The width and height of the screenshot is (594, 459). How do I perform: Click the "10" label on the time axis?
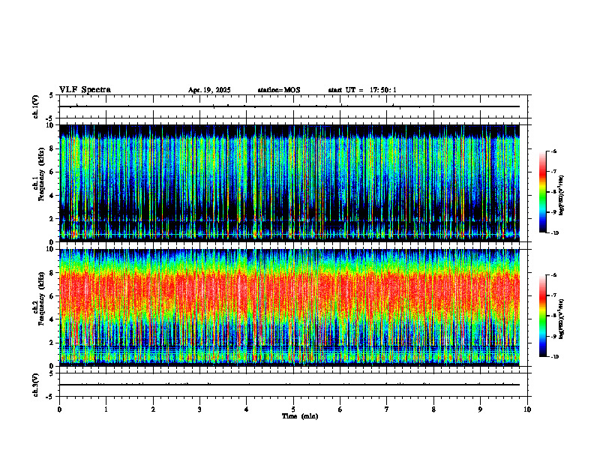[x=527, y=409]
